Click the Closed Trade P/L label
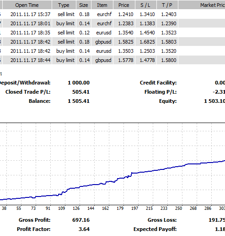This screenshot has height=236, width=225. [28, 92]
